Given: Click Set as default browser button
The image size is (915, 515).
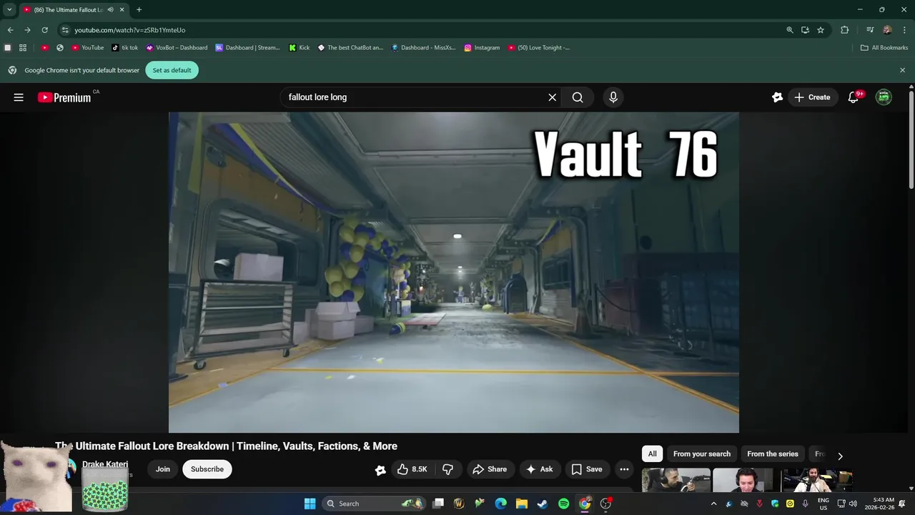Looking at the screenshot, I should tap(172, 70).
